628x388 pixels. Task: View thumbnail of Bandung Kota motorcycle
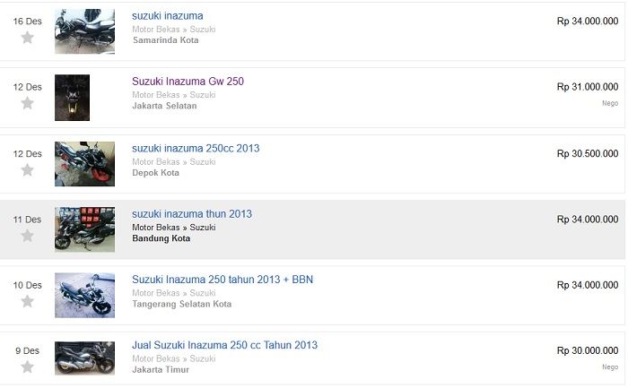coord(84,229)
